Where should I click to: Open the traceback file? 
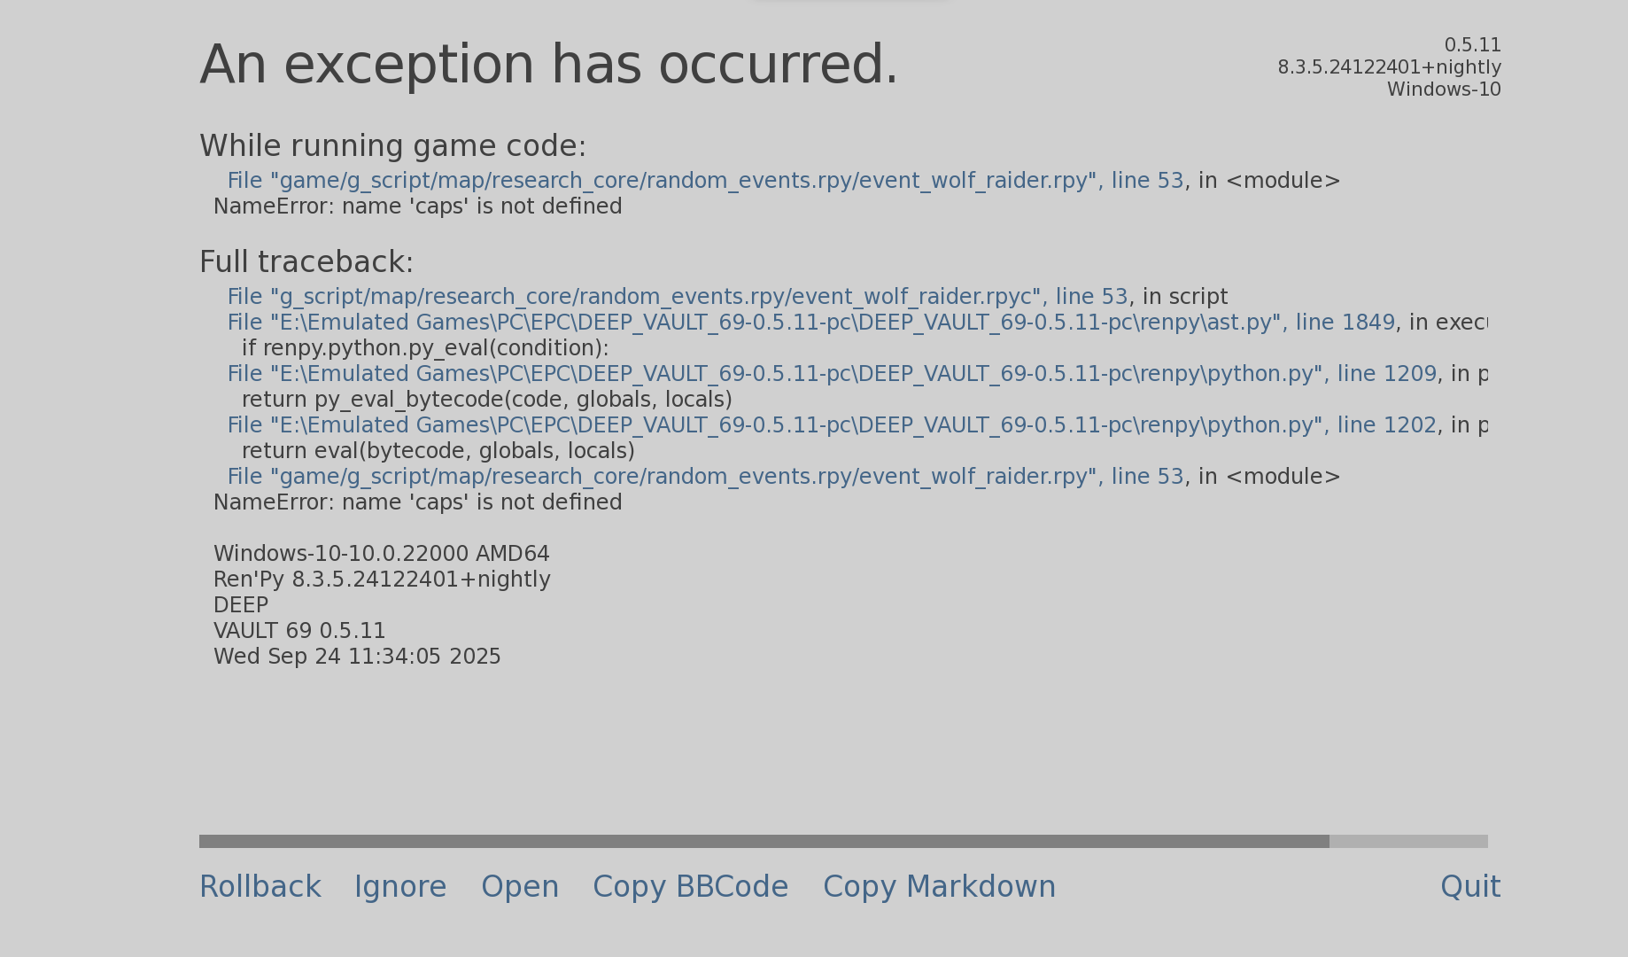coord(520,887)
